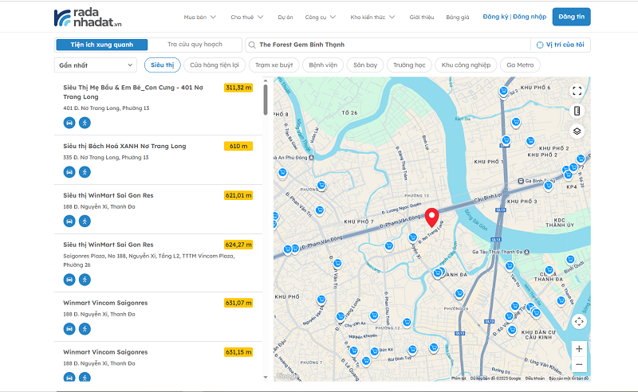The width and height of the screenshot is (638, 392).
Task: Select the Sân bay filter chip
Action: 365,65
